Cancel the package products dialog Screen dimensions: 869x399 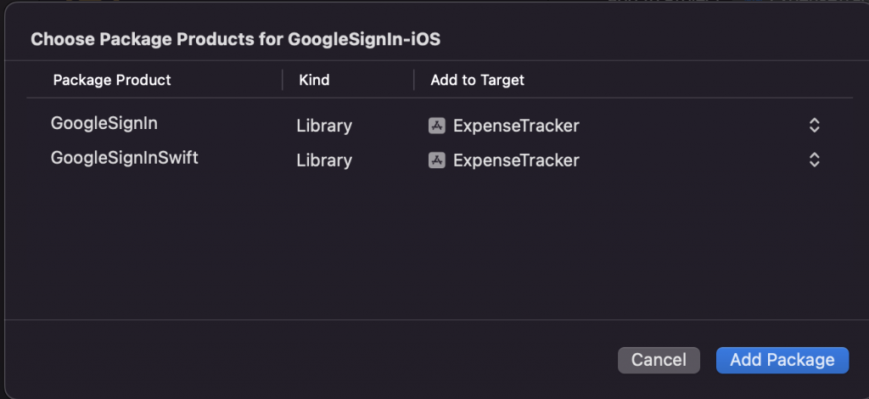click(x=659, y=360)
